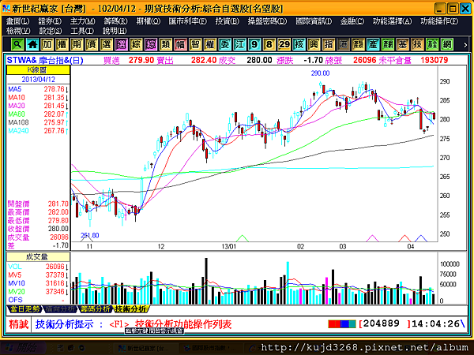This screenshot has height=355, width=474.
Task: Click the magenta triangle marker on date axis
Action: click(372, 238)
